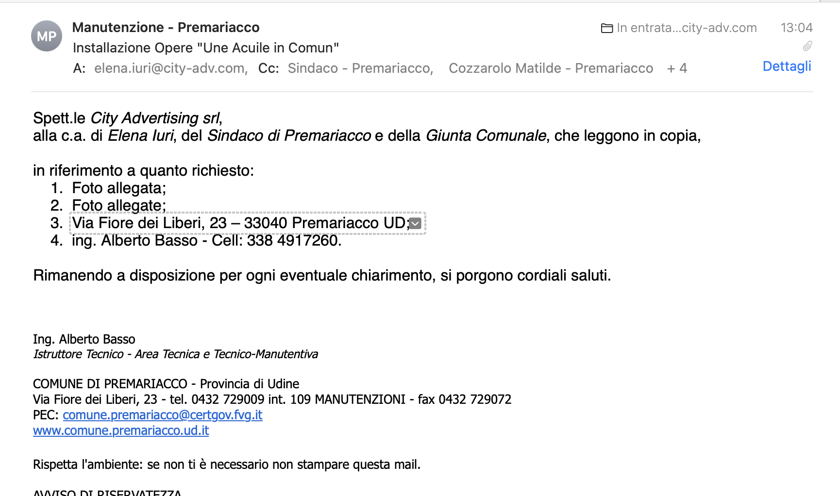Click the sender name Manutenzione - Premariacco
Screen dimensions: 840x496
pos(166,28)
